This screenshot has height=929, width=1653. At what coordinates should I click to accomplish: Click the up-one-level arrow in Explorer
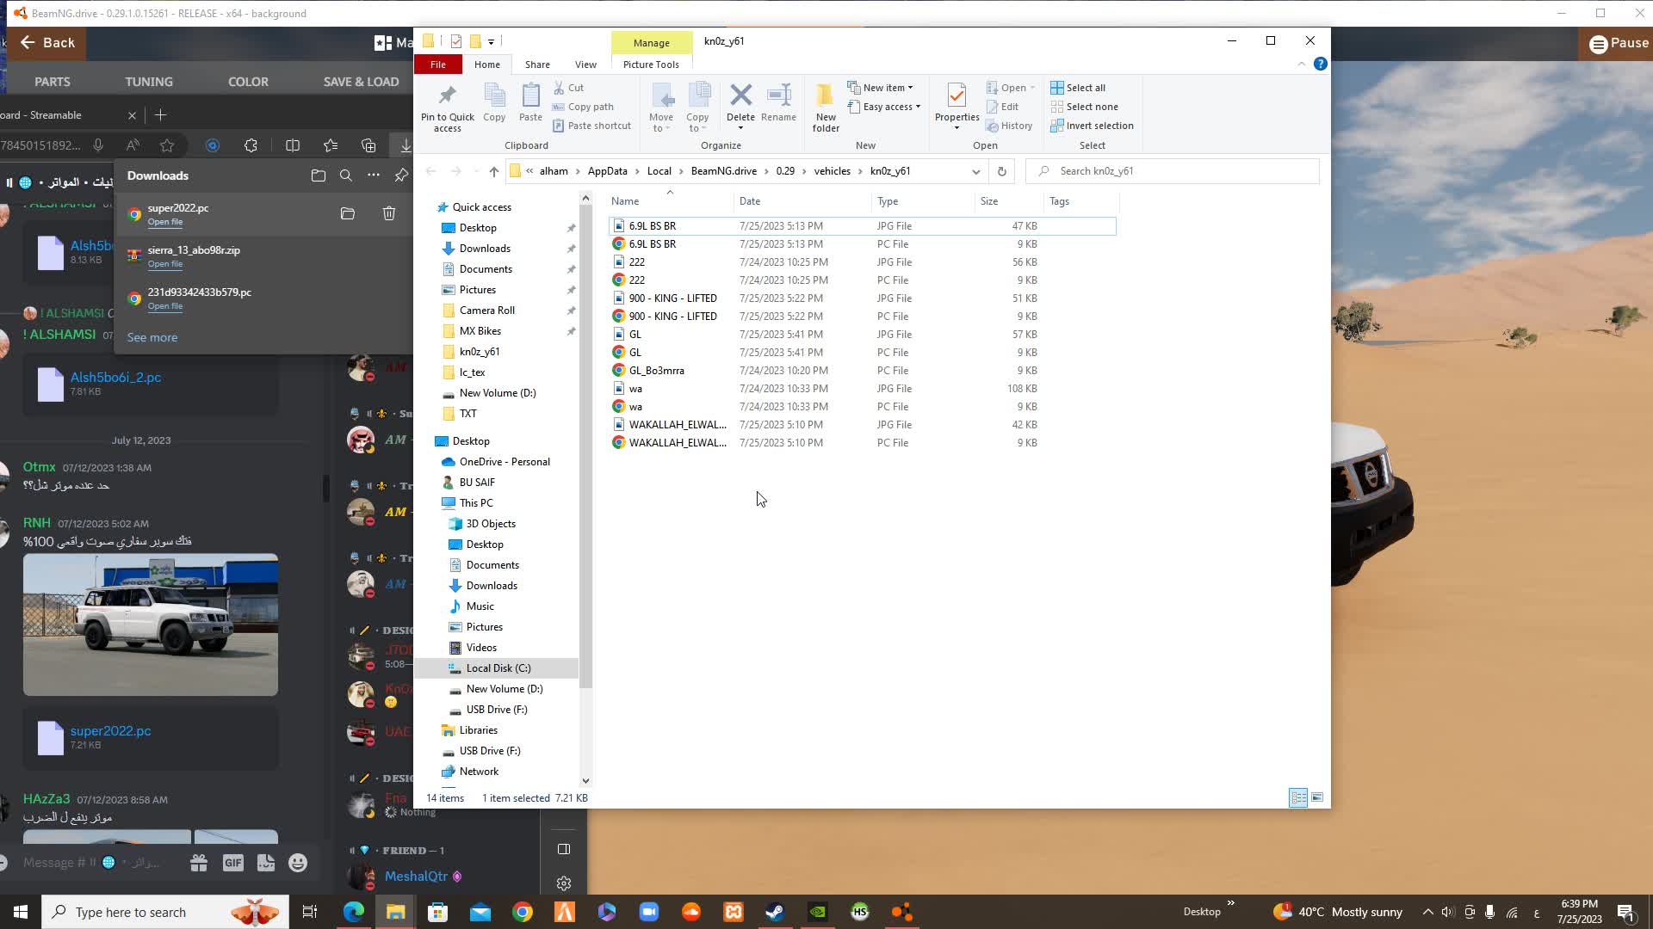[x=493, y=171]
